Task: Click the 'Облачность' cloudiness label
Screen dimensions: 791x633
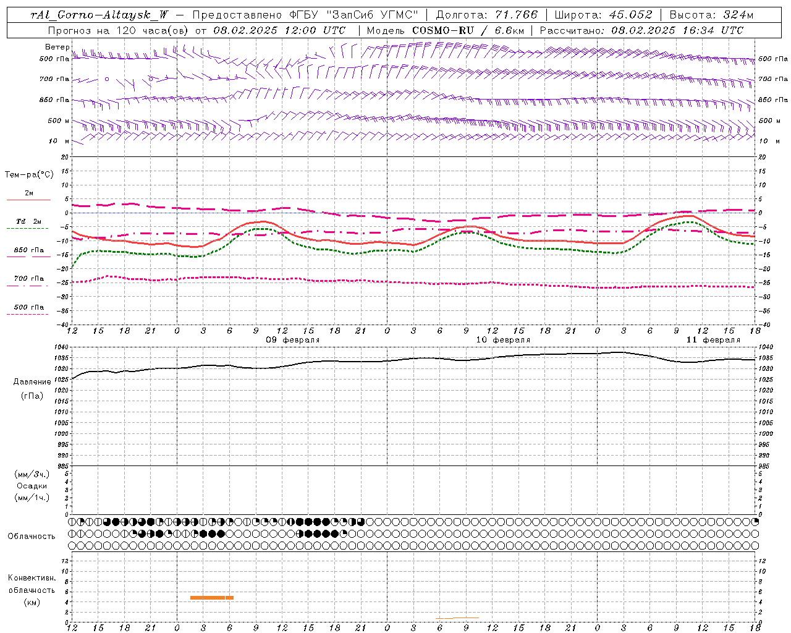Action: [32, 537]
